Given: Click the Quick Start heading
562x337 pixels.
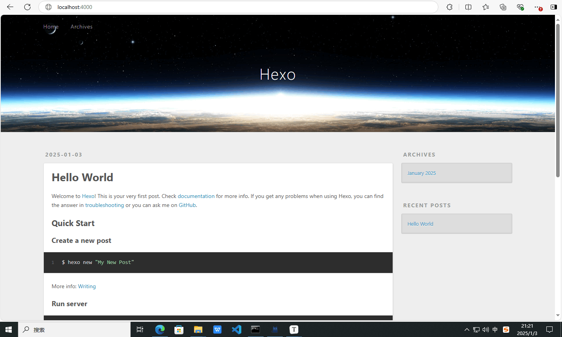Looking at the screenshot, I should 73,223.
